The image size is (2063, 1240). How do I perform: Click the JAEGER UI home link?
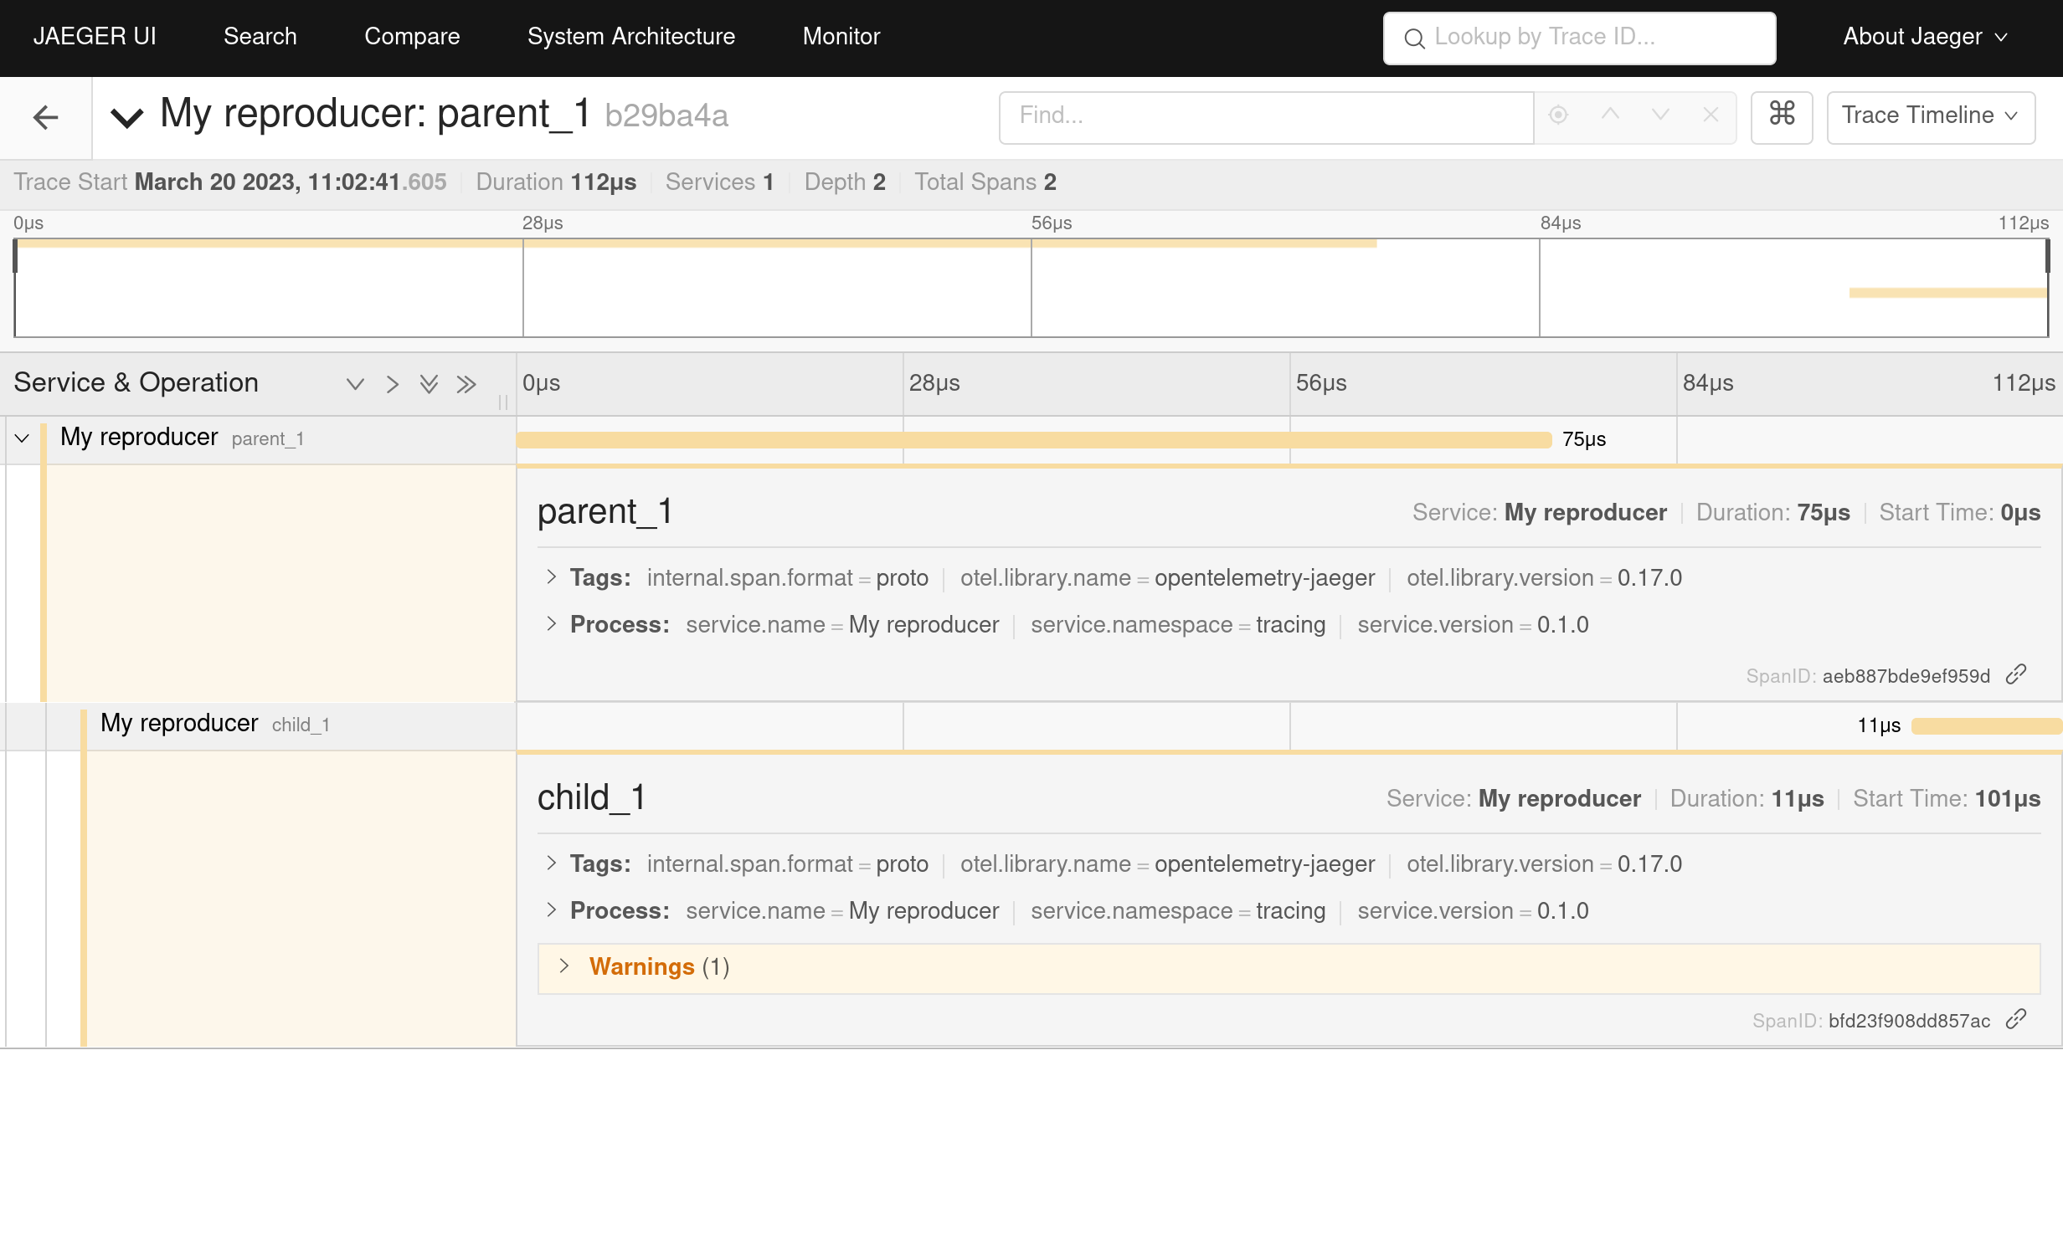95,36
